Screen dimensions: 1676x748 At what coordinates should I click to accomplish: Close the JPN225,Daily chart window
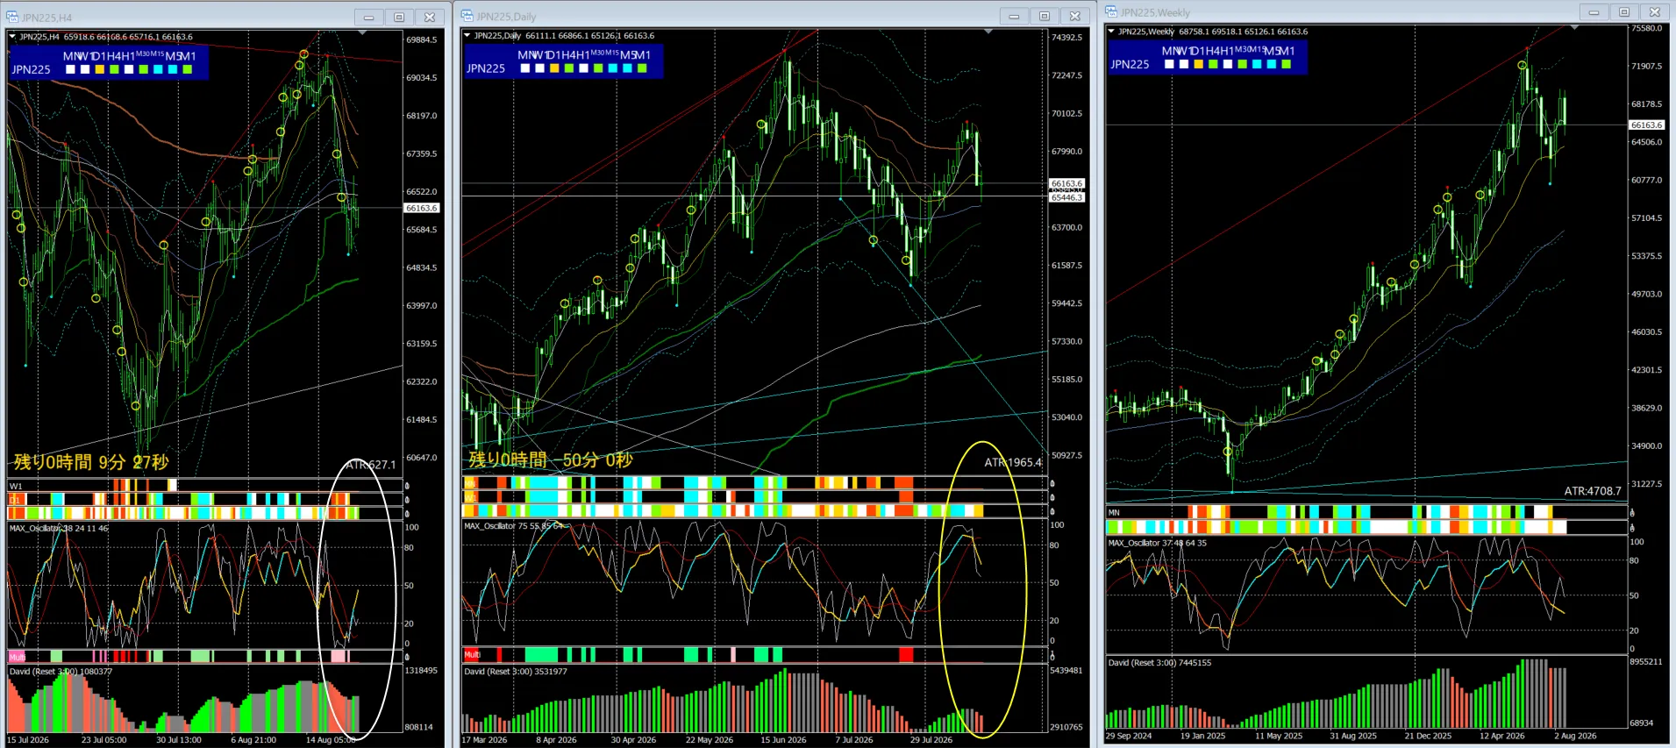tap(1075, 16)
